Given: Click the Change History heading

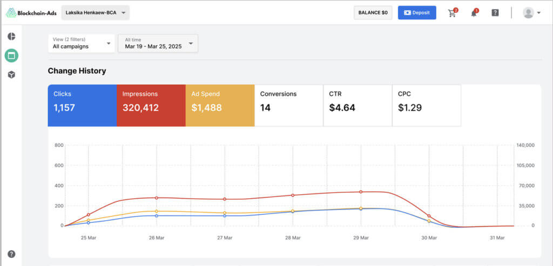Looking at the screenshot, I should pos(77,71).
